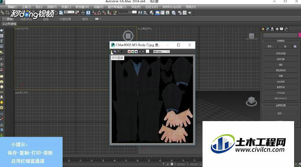Click the Select and Link tool
The image size is (301, 167).
(x=2, y=13)
